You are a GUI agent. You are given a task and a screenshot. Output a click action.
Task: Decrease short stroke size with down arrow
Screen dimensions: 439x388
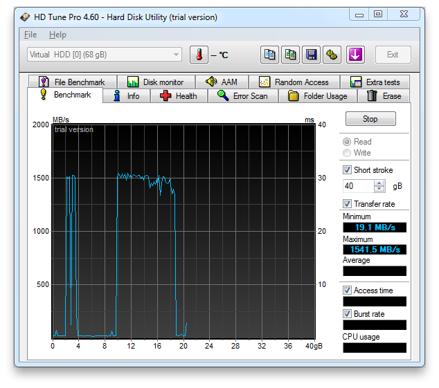[x=379, y=189]
